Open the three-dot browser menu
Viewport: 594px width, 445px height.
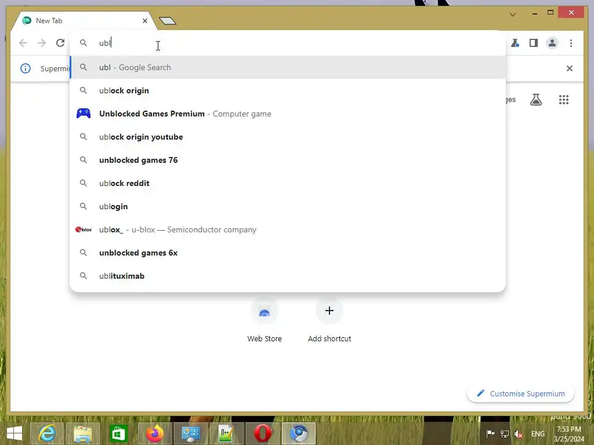pyautogui.click(x=571, y=43)
